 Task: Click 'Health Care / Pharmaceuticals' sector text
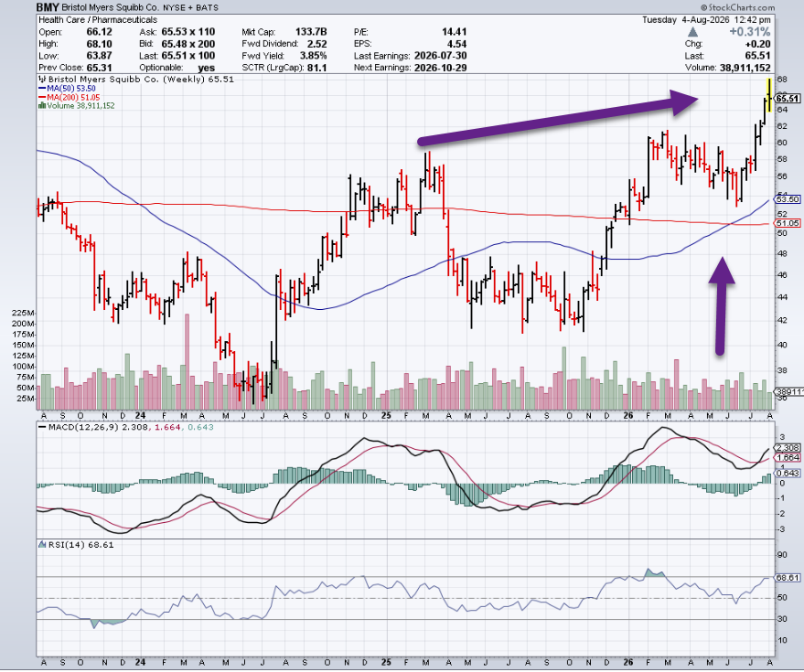click(x=98, y=20)
